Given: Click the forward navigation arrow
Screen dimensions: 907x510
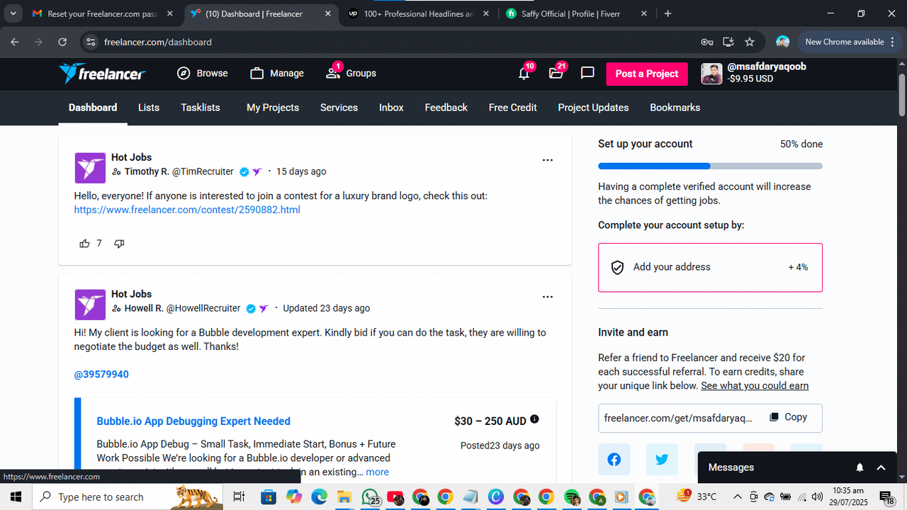Looking at the screenshot, I should click(x=38, y=42).
